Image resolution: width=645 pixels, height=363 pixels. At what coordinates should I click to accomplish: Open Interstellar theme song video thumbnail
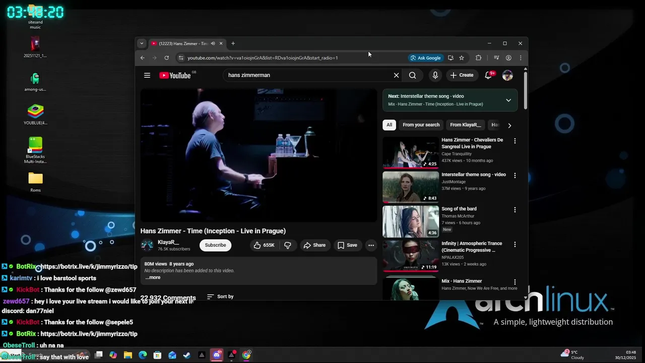(x=410, y=187)
